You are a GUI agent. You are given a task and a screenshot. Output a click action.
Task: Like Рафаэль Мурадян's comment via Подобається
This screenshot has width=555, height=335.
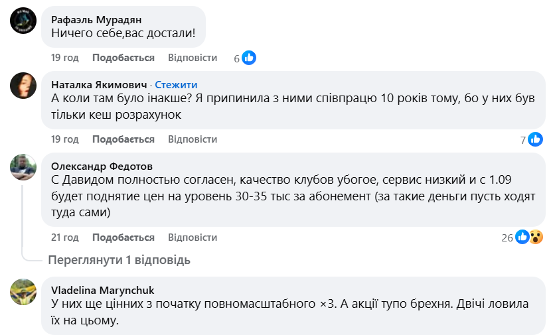pos(123,58)
